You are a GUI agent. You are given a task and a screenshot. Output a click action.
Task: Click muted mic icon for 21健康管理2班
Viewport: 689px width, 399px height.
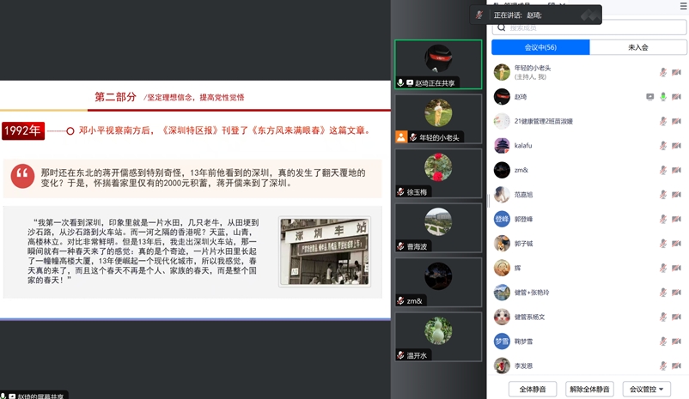coord(663,121)
